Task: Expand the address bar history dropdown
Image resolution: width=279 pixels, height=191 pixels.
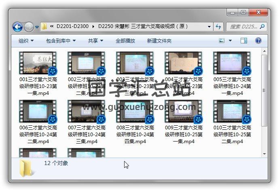Action: pos(209,27)
